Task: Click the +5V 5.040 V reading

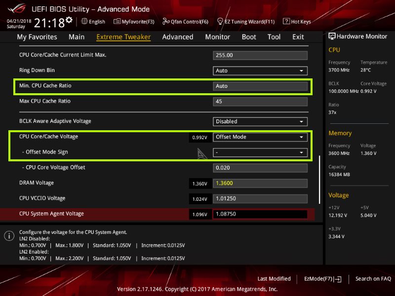Action: (x=368, y=216)
